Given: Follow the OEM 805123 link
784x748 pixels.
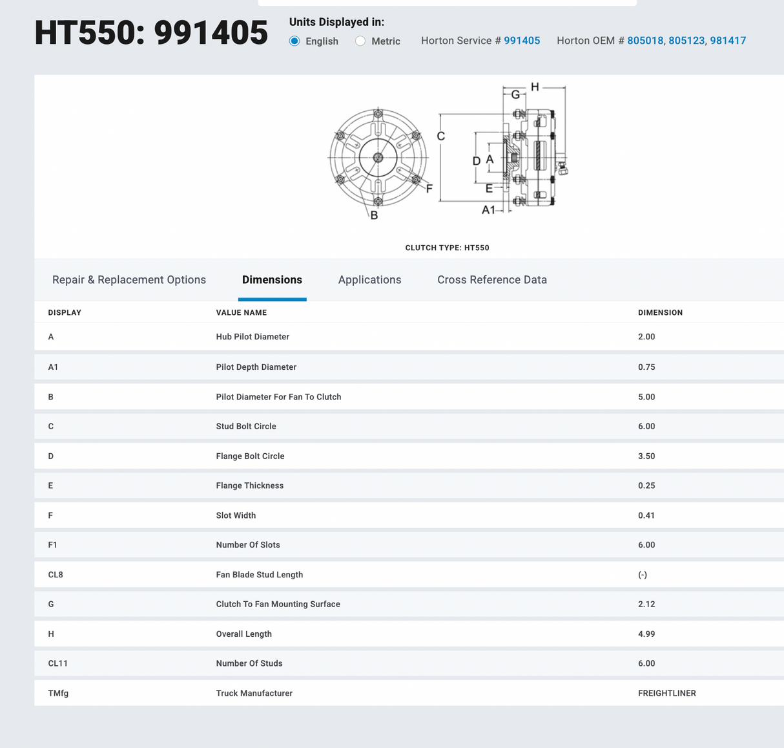Looking at the screenshot, I should (x=686, y=41).
